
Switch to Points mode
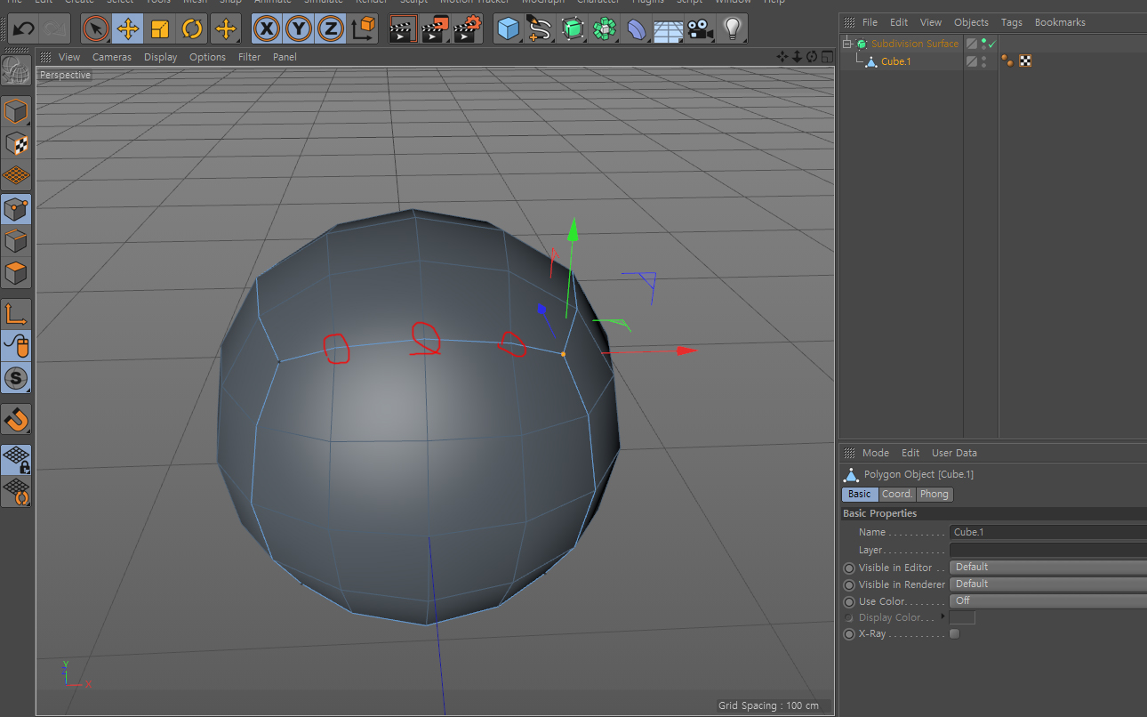click(x=16, y=209)
